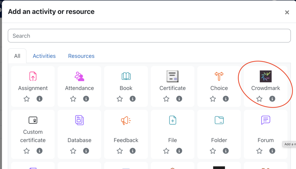The image size is (296, 169).
Task: Open the Resources tab
Action: point(81,56)
